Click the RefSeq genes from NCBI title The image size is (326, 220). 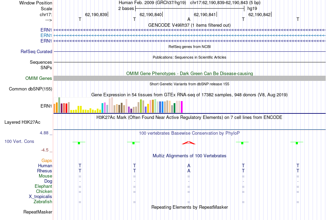pos(189,47)
